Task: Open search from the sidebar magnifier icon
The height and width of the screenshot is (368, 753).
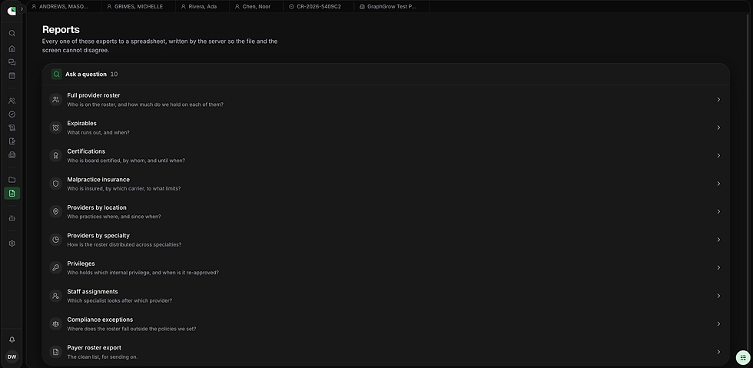Action: [x=12, y=33]
